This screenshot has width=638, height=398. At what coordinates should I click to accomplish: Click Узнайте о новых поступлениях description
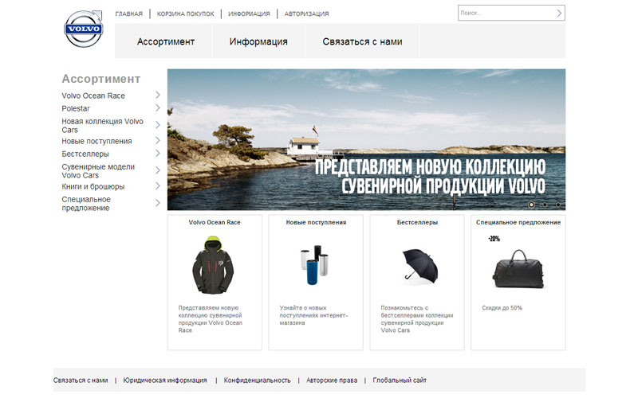tap(313, 315)
